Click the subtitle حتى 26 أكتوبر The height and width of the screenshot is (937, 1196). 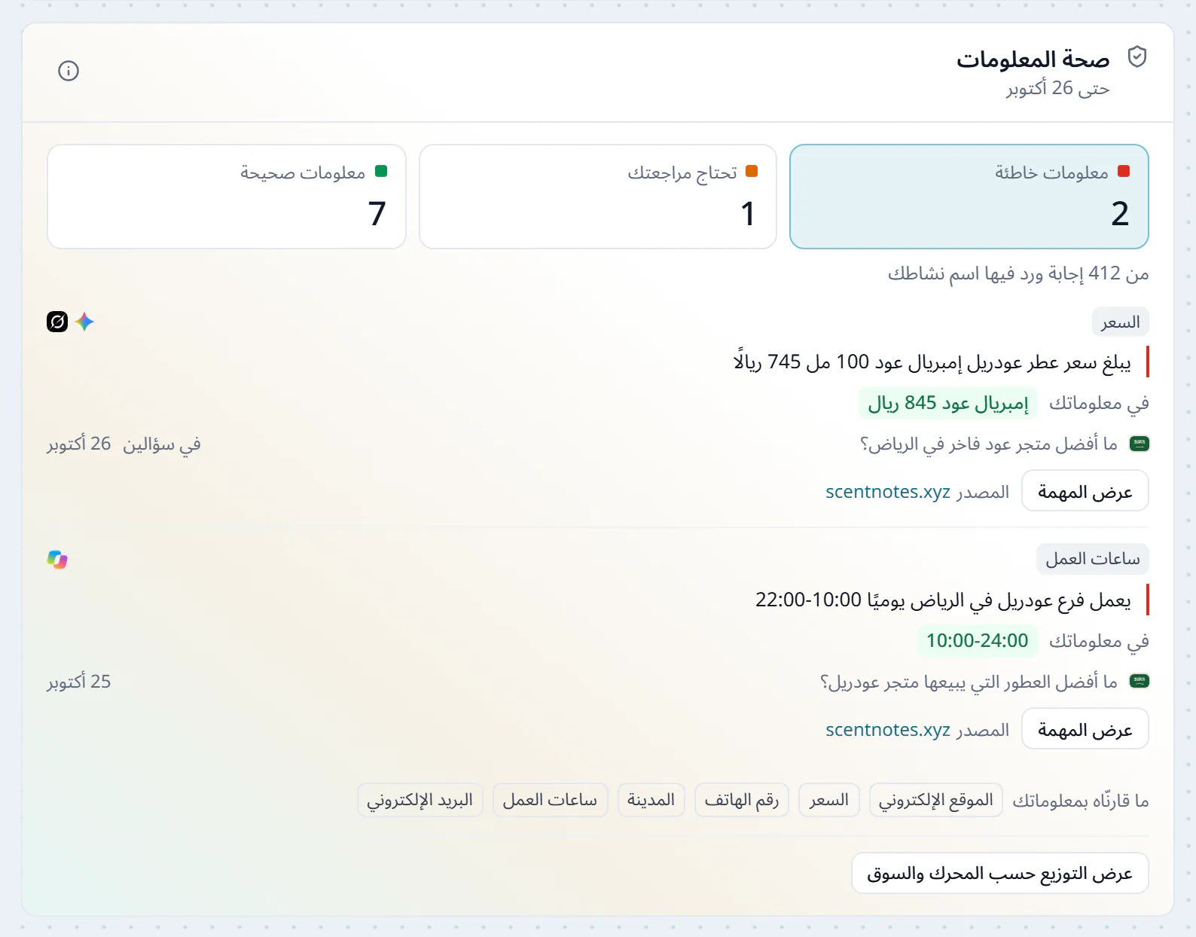point(1058,88)
